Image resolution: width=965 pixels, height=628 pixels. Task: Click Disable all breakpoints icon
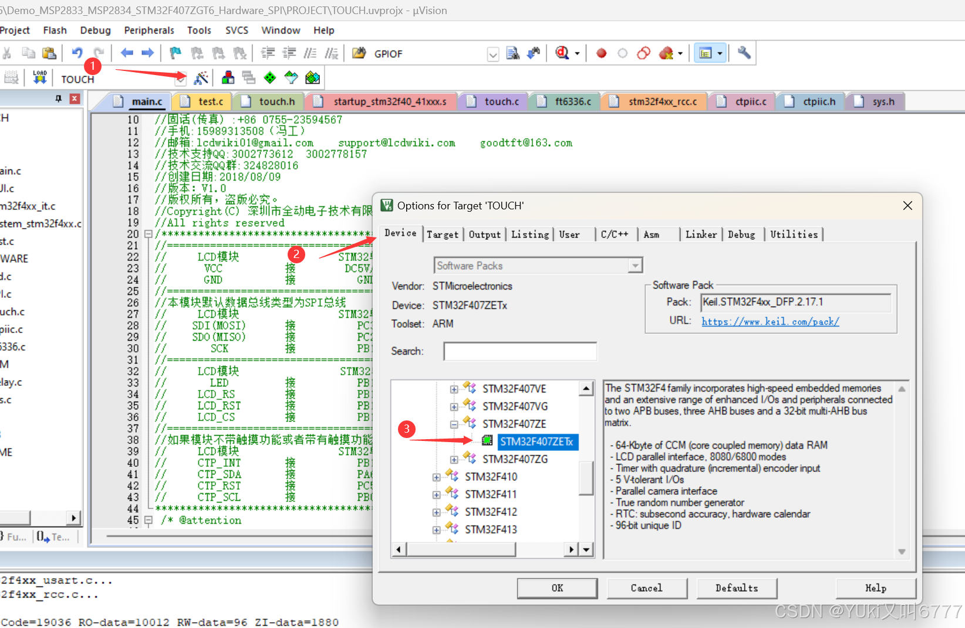pos(643,53)
